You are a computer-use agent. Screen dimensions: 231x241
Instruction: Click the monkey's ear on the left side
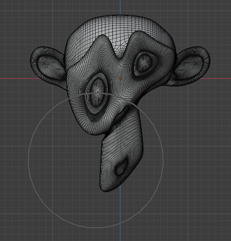[x=49, y=68]
